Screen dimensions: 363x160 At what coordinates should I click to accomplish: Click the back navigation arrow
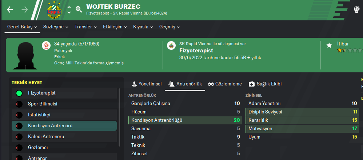10,9
